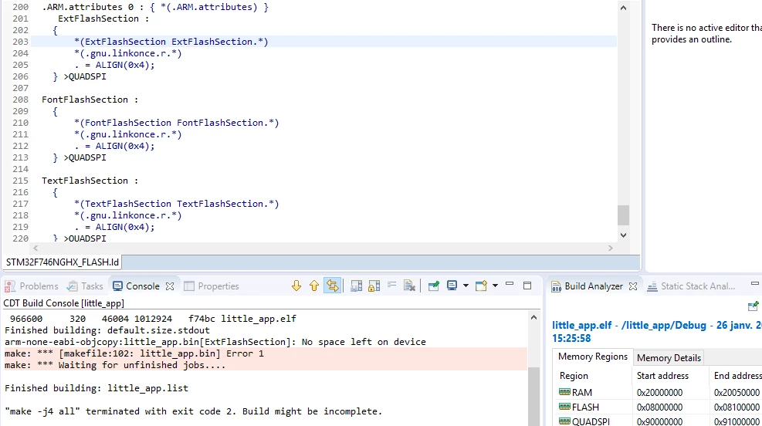
Task: Select the FLASH memory region row
Action: [658, 407]
